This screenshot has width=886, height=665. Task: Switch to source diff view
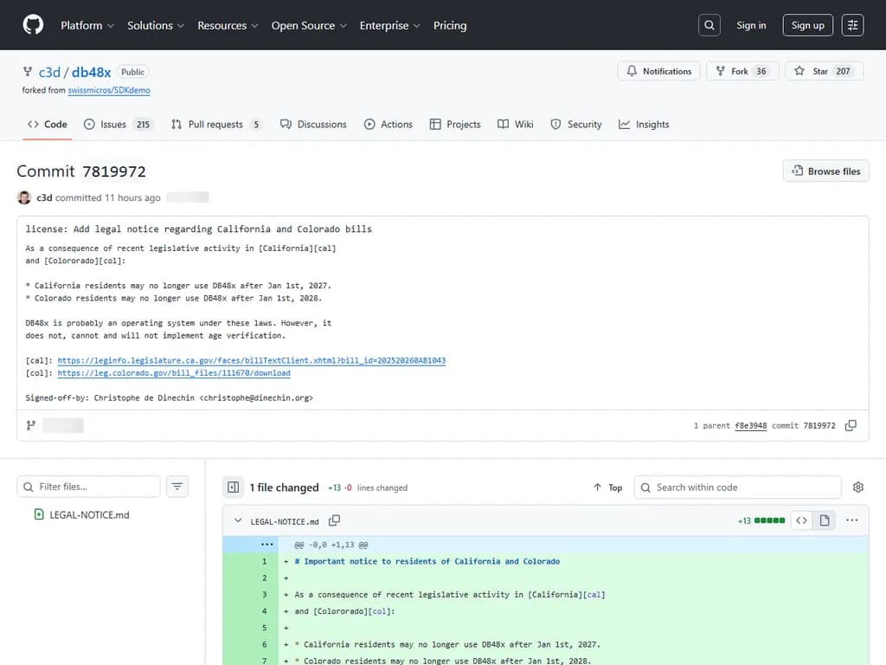pos(802,520)
